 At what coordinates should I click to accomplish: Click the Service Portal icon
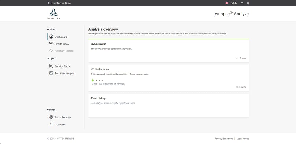pos(51,66)
